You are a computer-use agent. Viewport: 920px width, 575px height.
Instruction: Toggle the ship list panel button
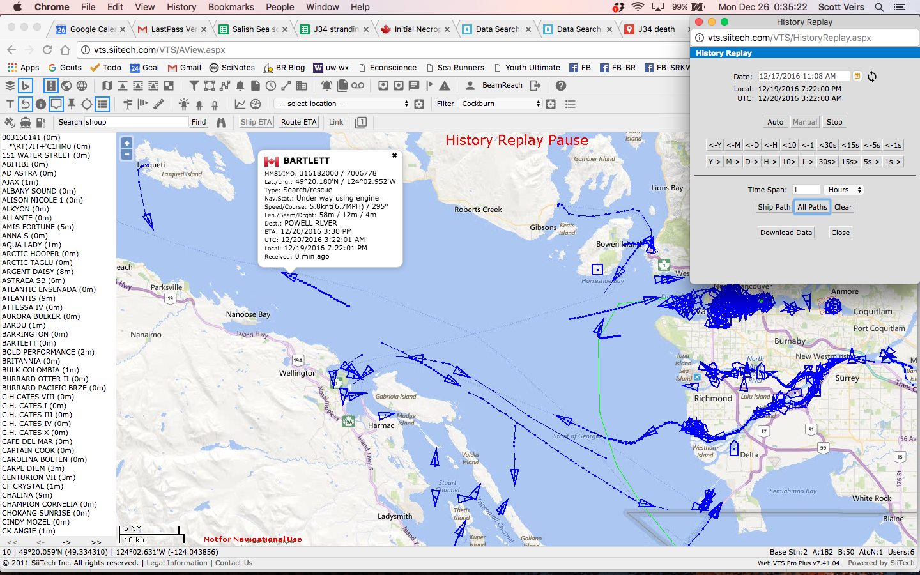(x=102, y=104)
